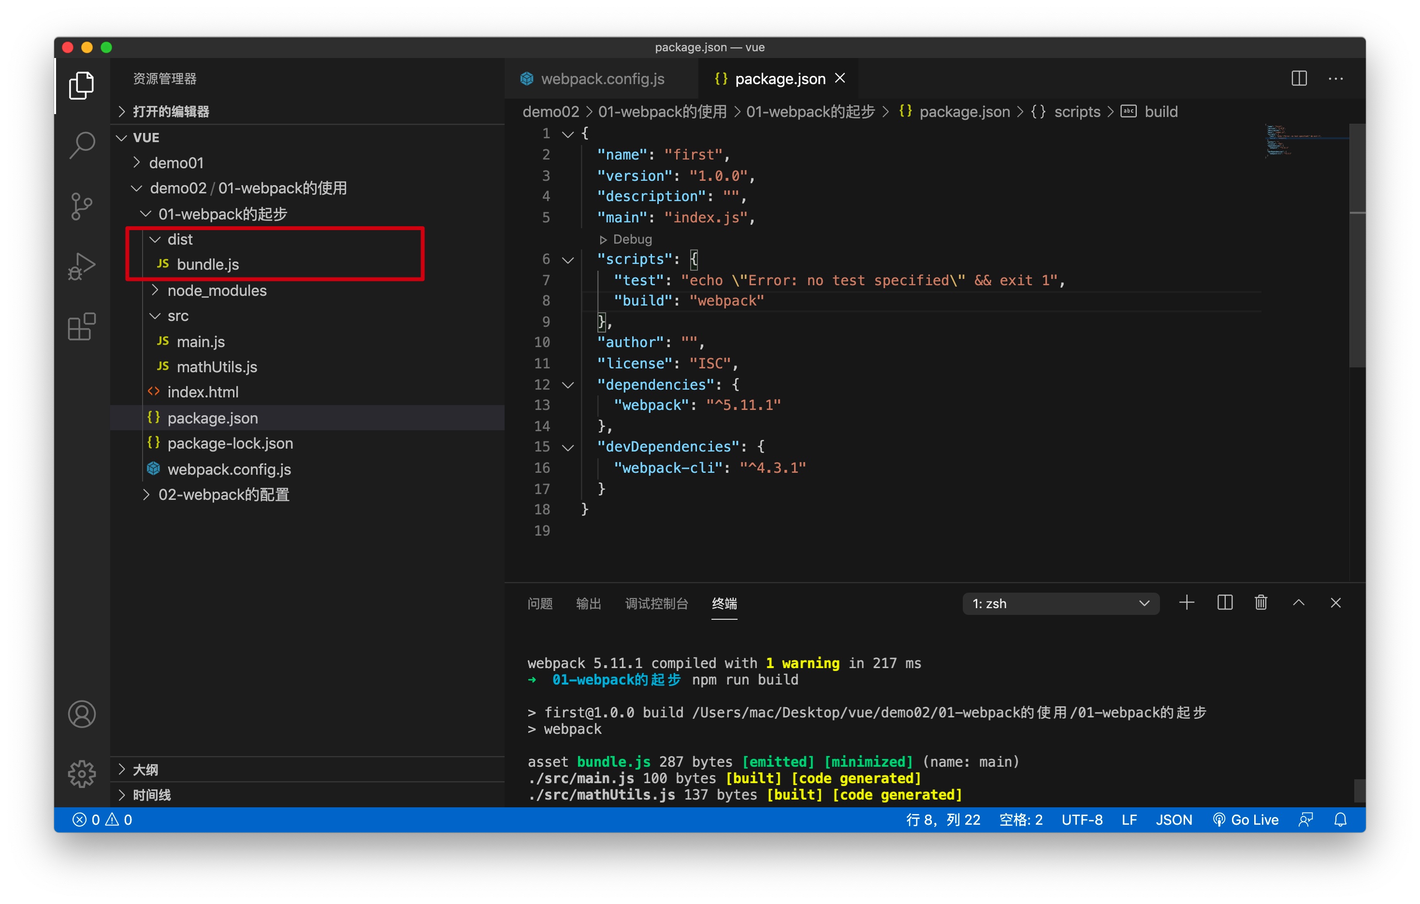Viewport: 1420px width, 904px height.
Task: Open the Search view in activity bar
Action: (82, 145)
